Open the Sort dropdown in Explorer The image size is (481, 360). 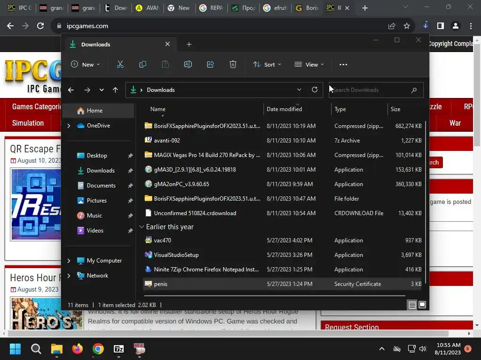267,65
